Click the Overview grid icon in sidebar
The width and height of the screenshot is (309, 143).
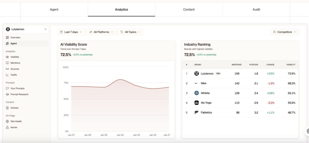pos(7,38)
